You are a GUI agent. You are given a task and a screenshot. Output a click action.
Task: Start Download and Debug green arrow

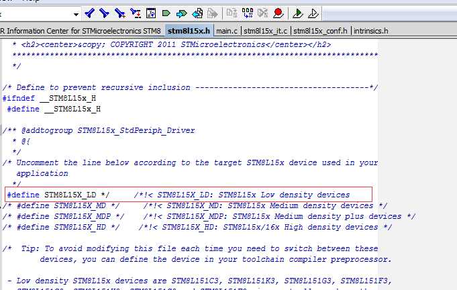297,13
